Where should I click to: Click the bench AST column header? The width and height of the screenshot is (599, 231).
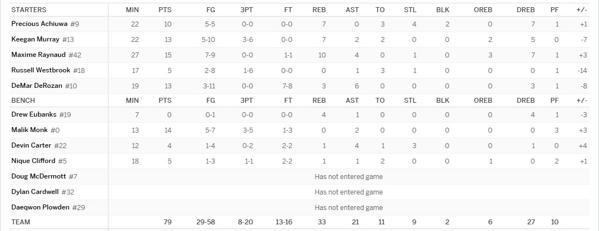click(x=352, y=101)
